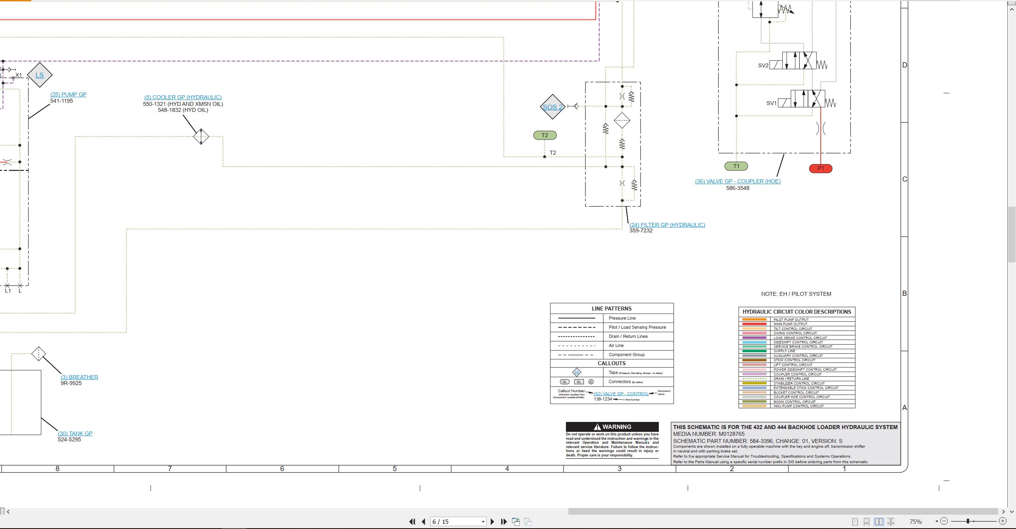Go to the first page

[x=412, y=521]
